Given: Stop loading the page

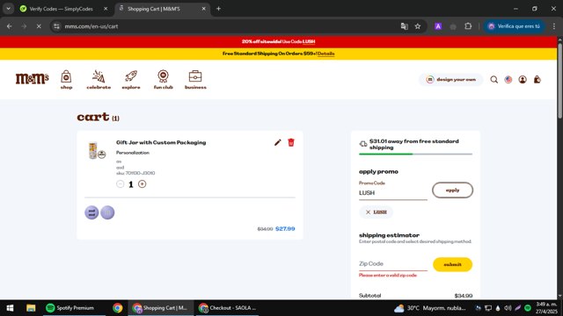Looking at the screenshot, I should 39,26.
